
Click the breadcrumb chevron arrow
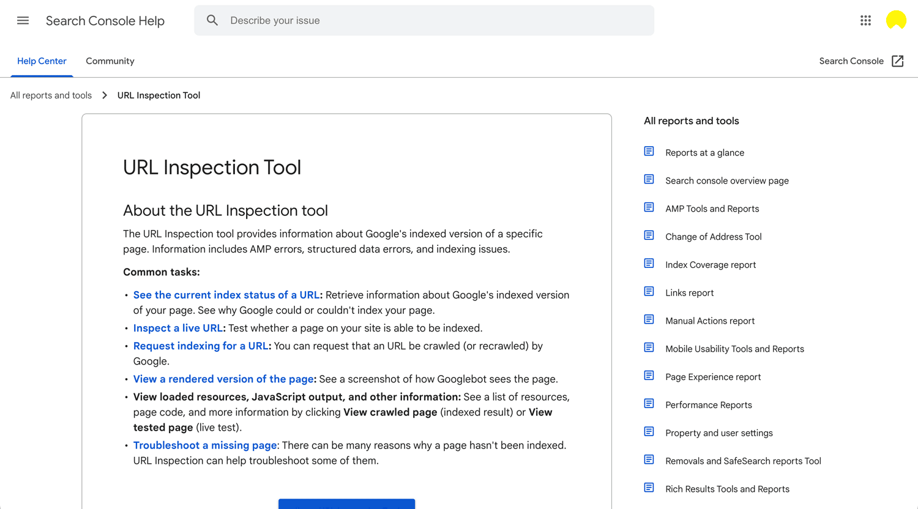coord(105,95)
